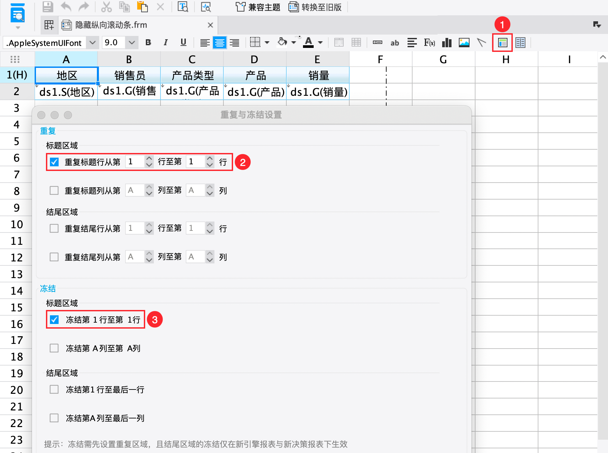Screen dimensions: 608x453
Task: Enable 冻结第 A 列至第 A 列 checkbox
Action: tap(54, 348)
